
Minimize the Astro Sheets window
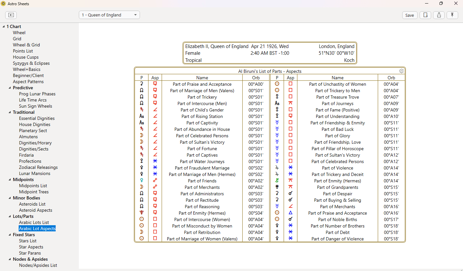pyautogui.click(x=427, y=4)
